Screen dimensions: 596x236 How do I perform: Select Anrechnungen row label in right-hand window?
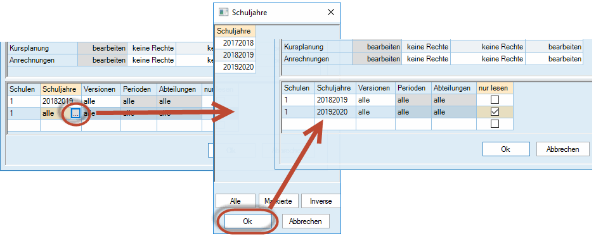pos(317,59)
